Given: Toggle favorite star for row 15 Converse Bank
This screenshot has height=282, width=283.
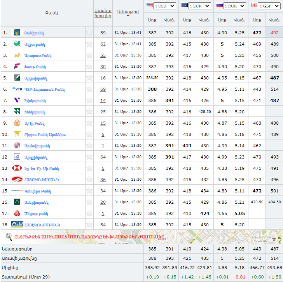Looking at the screenshot, I should 89,190.
